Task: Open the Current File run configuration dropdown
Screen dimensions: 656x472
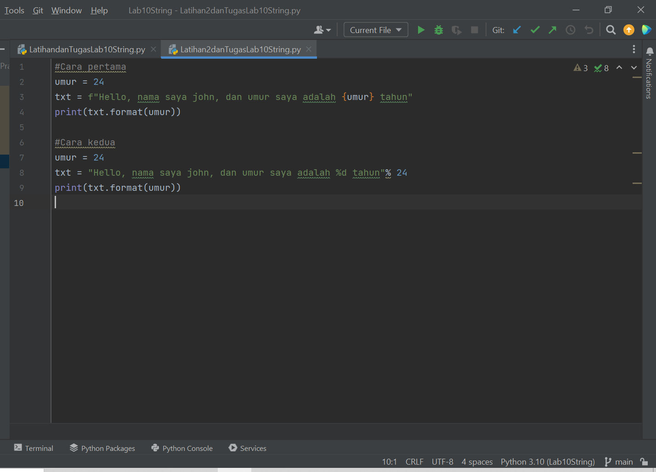Action: coord(375,29)
